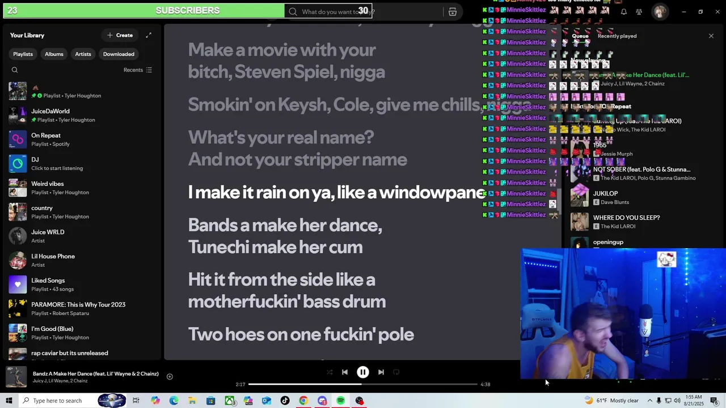
Task: Switch to the Queue tab
Action: 580,36
